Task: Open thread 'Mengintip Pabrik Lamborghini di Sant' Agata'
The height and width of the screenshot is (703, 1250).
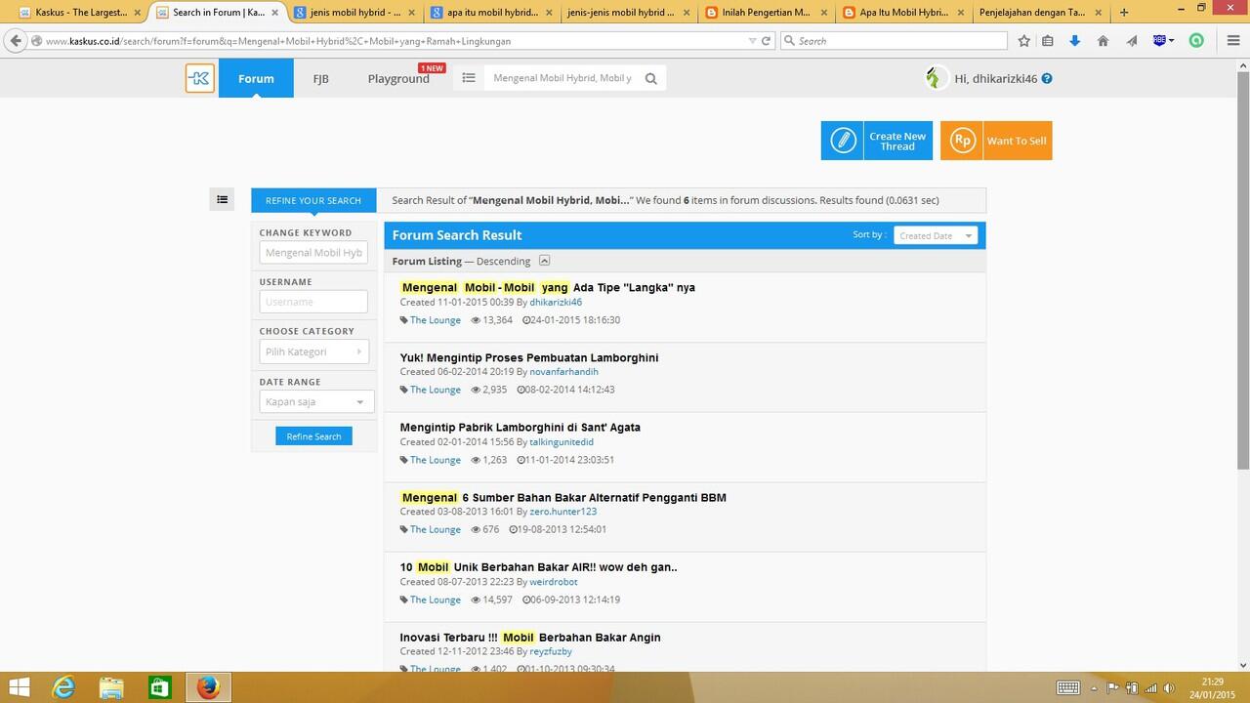Action: pos(521,427)
